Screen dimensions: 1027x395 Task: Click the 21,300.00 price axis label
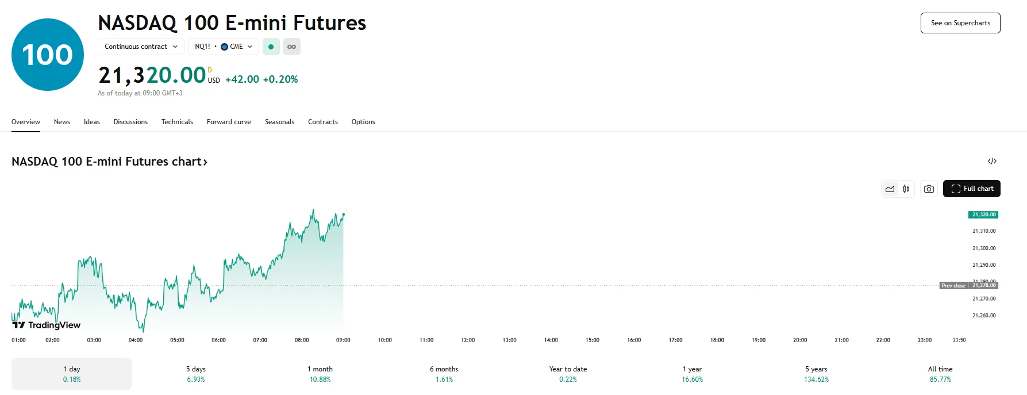click(x=984, y=248)
